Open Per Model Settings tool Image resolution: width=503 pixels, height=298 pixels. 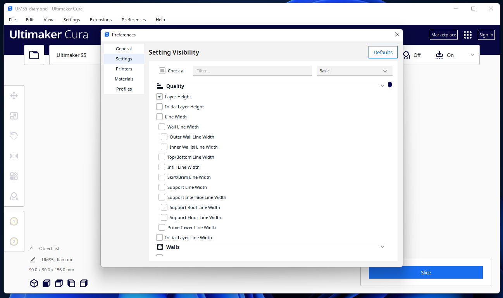pyautogui.click(x=14, y=176)
